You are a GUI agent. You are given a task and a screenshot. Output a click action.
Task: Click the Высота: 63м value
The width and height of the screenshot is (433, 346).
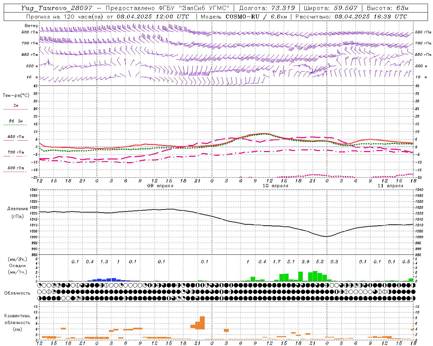click(387, 8)
